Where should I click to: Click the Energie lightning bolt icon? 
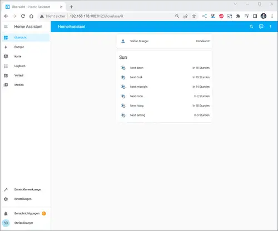click(x=6, y=47)
